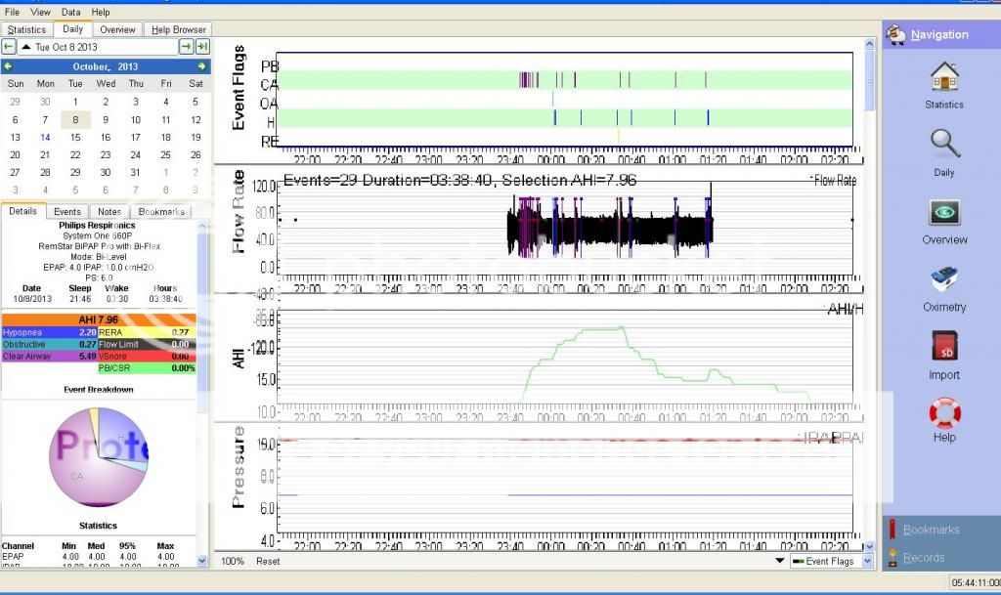The width and height of the screenshot is (1001, 595).
Task: Switch to the Events tab
Action: click(67, 211)
